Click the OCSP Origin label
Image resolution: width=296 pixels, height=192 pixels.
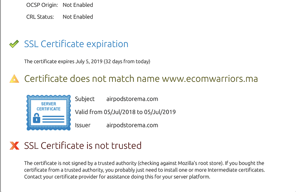(x=42, y=5)
